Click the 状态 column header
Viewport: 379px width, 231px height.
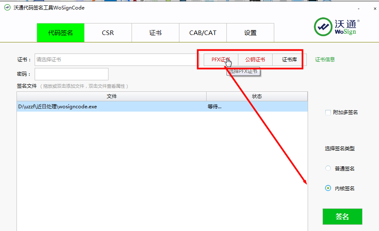tap(257, 96)
